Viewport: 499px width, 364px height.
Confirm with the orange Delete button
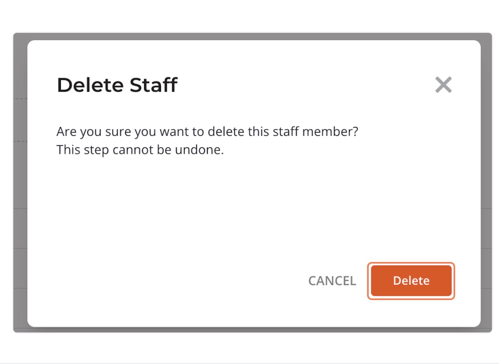point(411,281)
